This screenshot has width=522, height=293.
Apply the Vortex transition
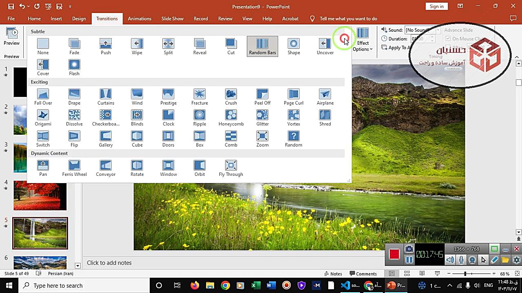point(294,118)
